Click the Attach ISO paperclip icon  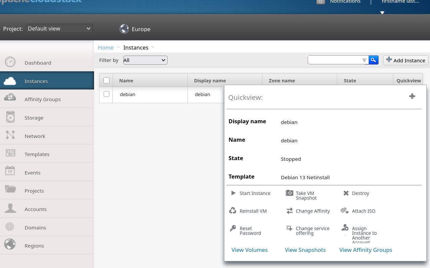[x=345, y=211]
